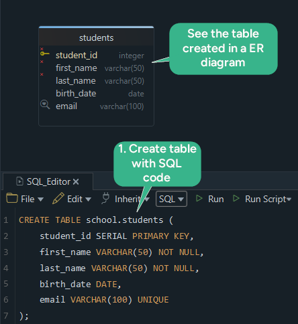Viewport: 298px width, 324px height.
Task: Click the not-null marker beside first_name
Action: 42,62
